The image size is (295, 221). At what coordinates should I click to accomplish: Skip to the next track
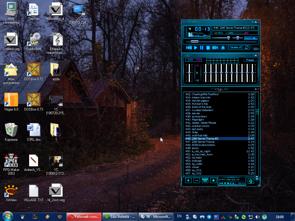(x=215, y=48)
